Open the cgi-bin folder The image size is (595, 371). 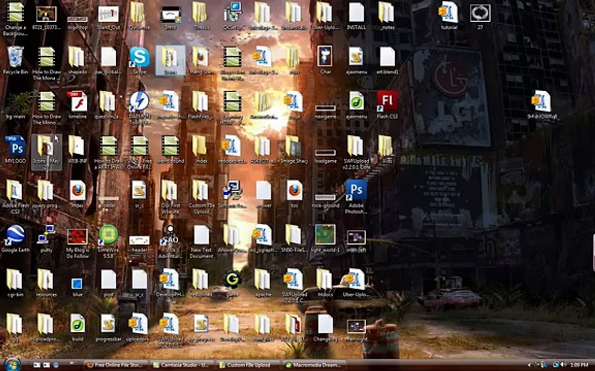(x=15, y=283)
